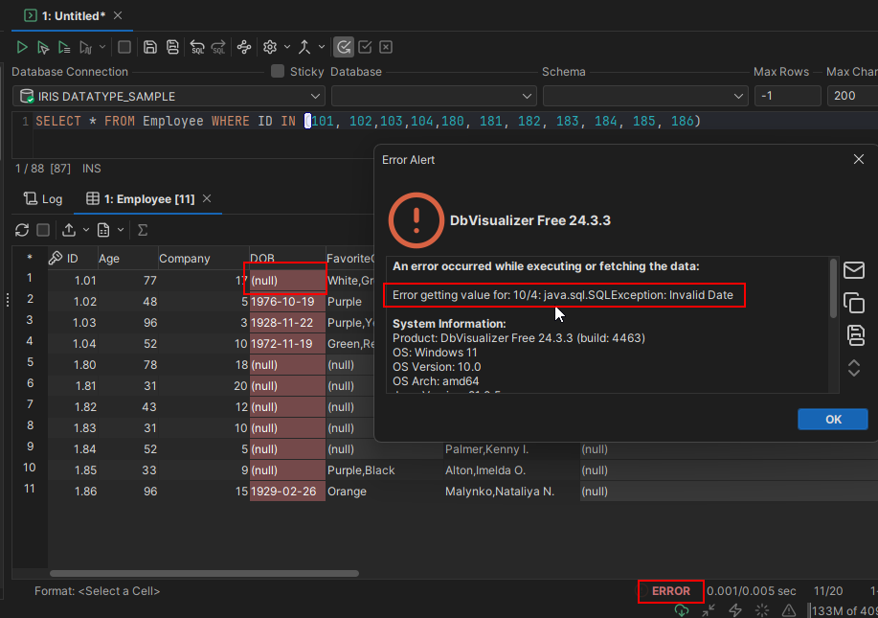Image resolution: width=878 pixels, height=618 pixels.
Task: Open the Export grid dropdown arrow
Action: click(x=87, y=230)
